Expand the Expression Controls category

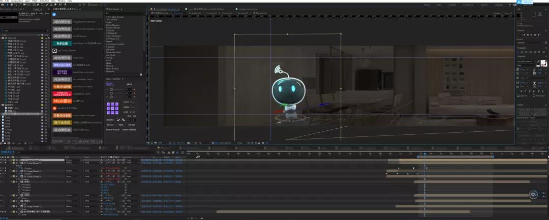click(105, 44)
